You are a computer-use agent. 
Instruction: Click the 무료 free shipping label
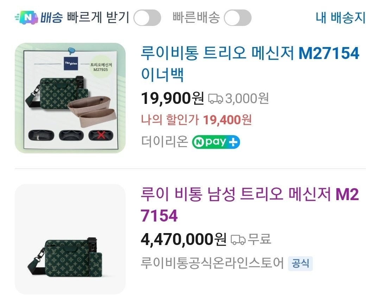pos(260,240)
